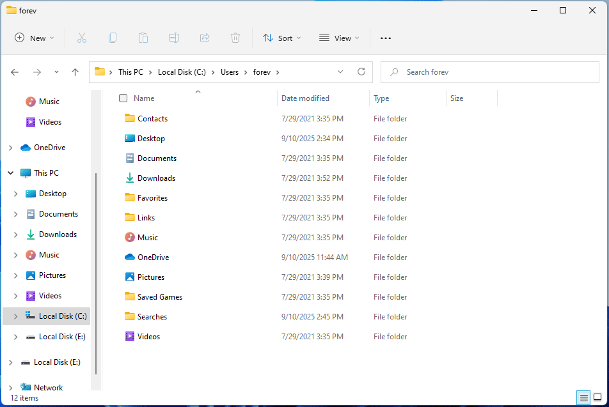609x407 pixels.
Task: Click the Delete trash can icon
Action: (x=235, y=38)
